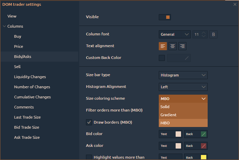The height and width of the screenshot is (160, 239).
Task: Open Liquidity Changes column settings
Action: coord(30,77)
